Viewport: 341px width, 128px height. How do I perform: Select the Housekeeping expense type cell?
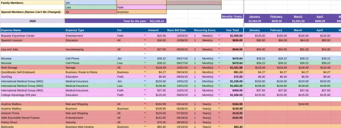pyautogui.click(x=91, y=49)
